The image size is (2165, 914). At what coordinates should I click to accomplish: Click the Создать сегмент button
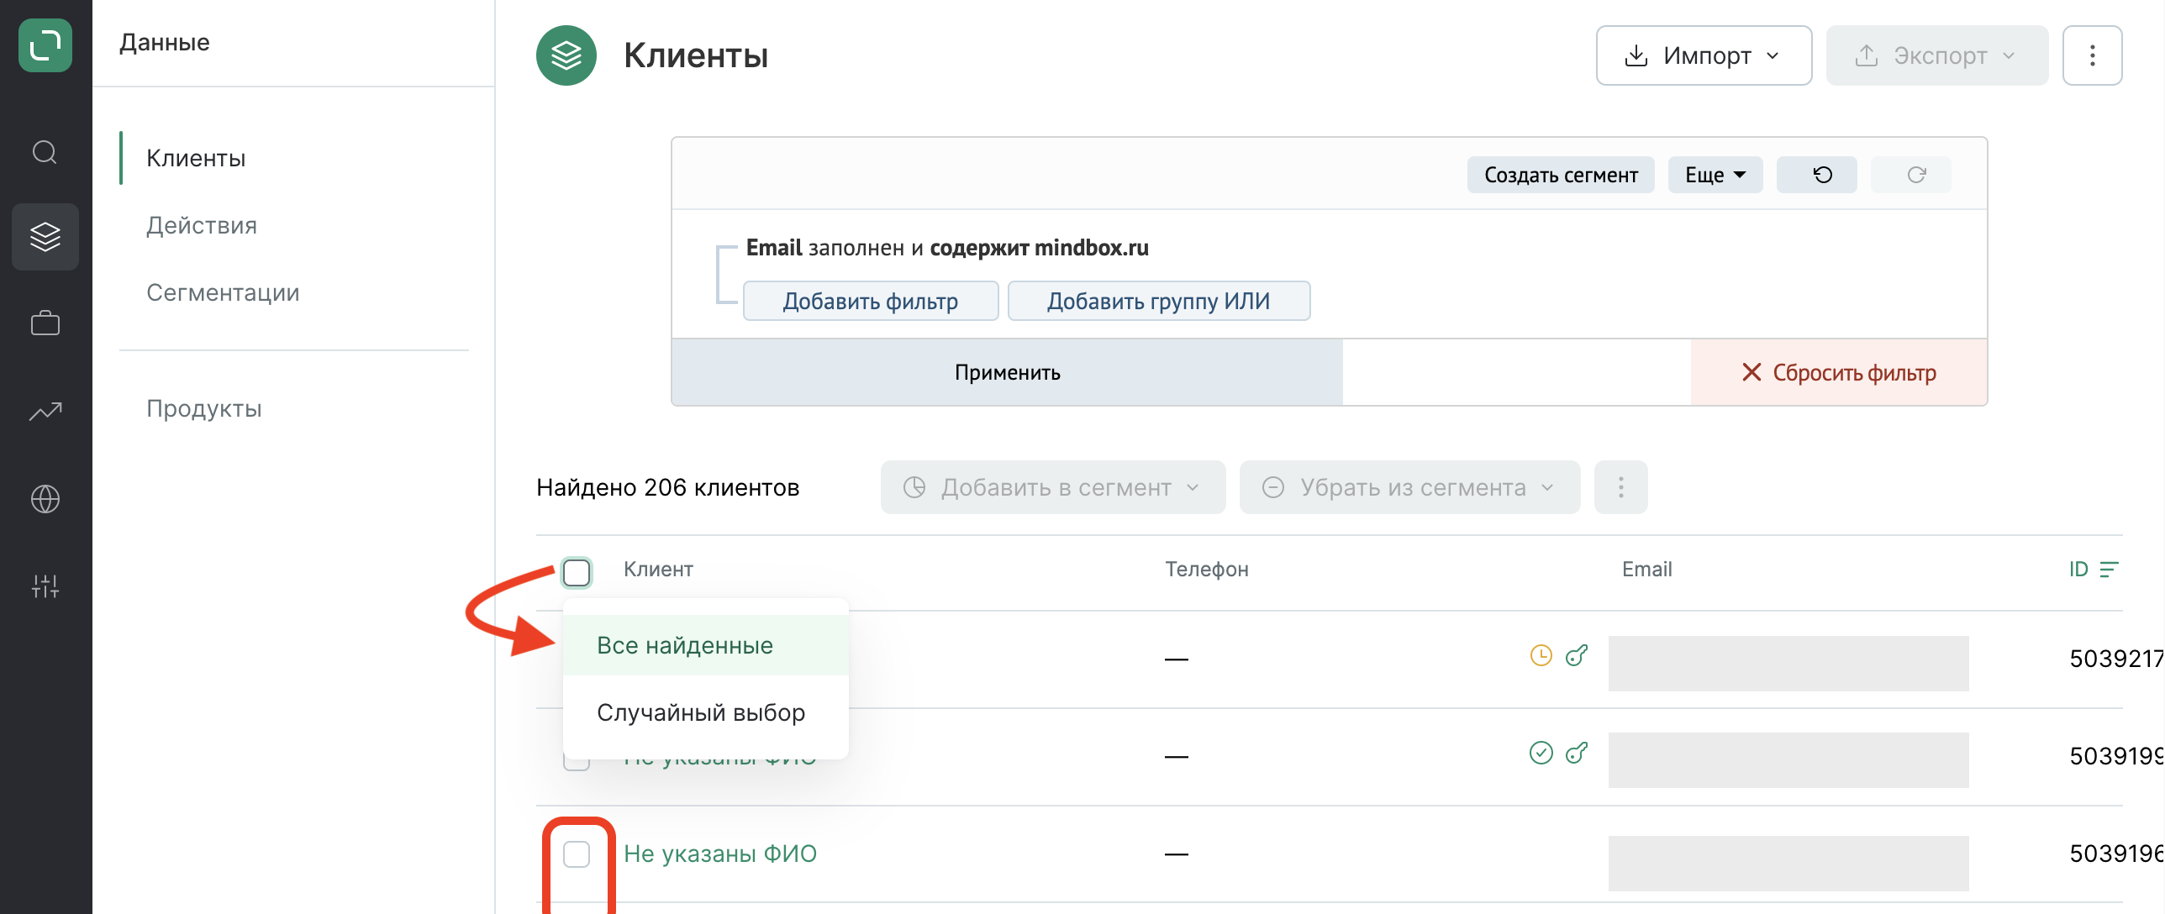1561,175
